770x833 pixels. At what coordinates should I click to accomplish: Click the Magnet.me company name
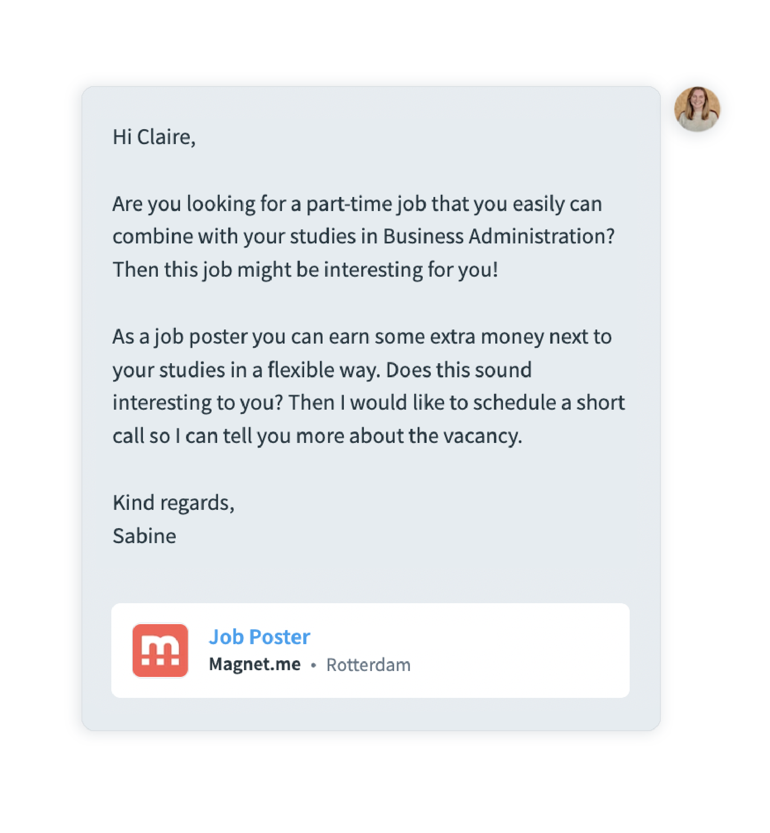(x=255, y=664)
